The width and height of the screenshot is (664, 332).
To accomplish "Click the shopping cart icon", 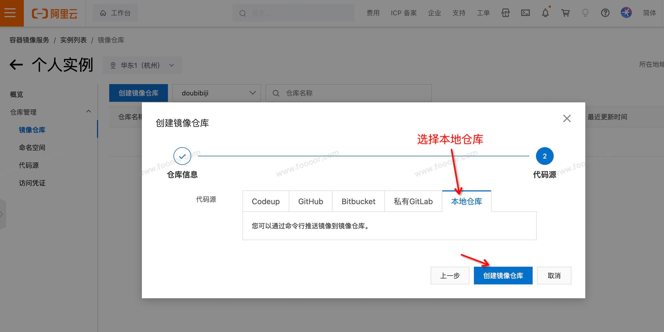I will click(x=565, y=13).
